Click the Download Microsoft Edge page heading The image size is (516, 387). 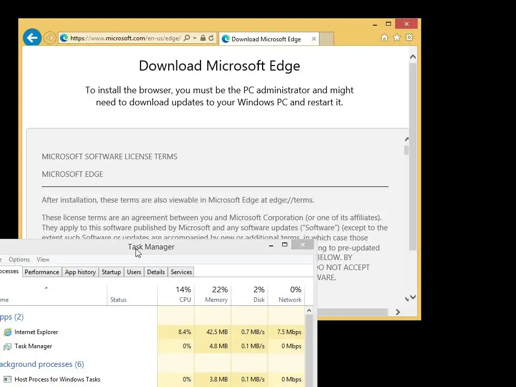(x=220, y=66)
